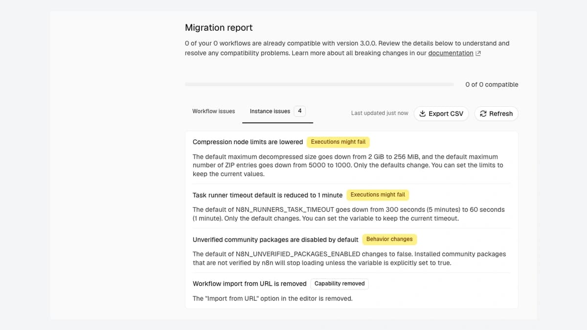Click the 'Executions might fail' badge for Compression node

338,142
